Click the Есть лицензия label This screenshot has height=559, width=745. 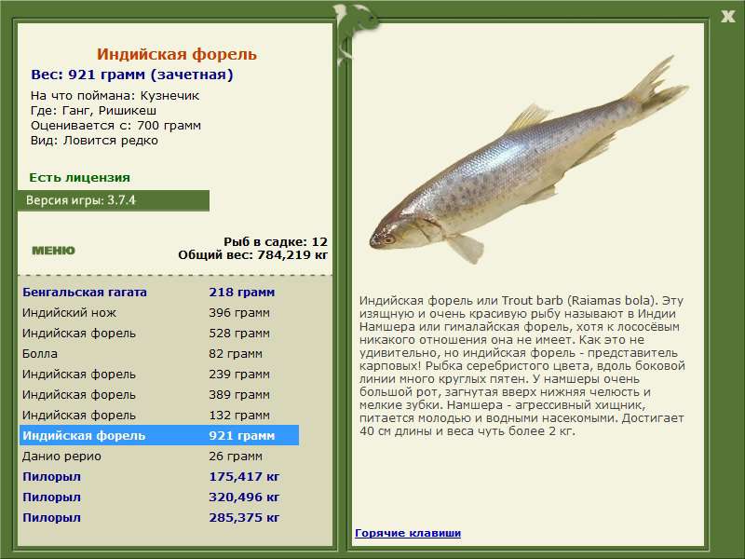point(79,177)
